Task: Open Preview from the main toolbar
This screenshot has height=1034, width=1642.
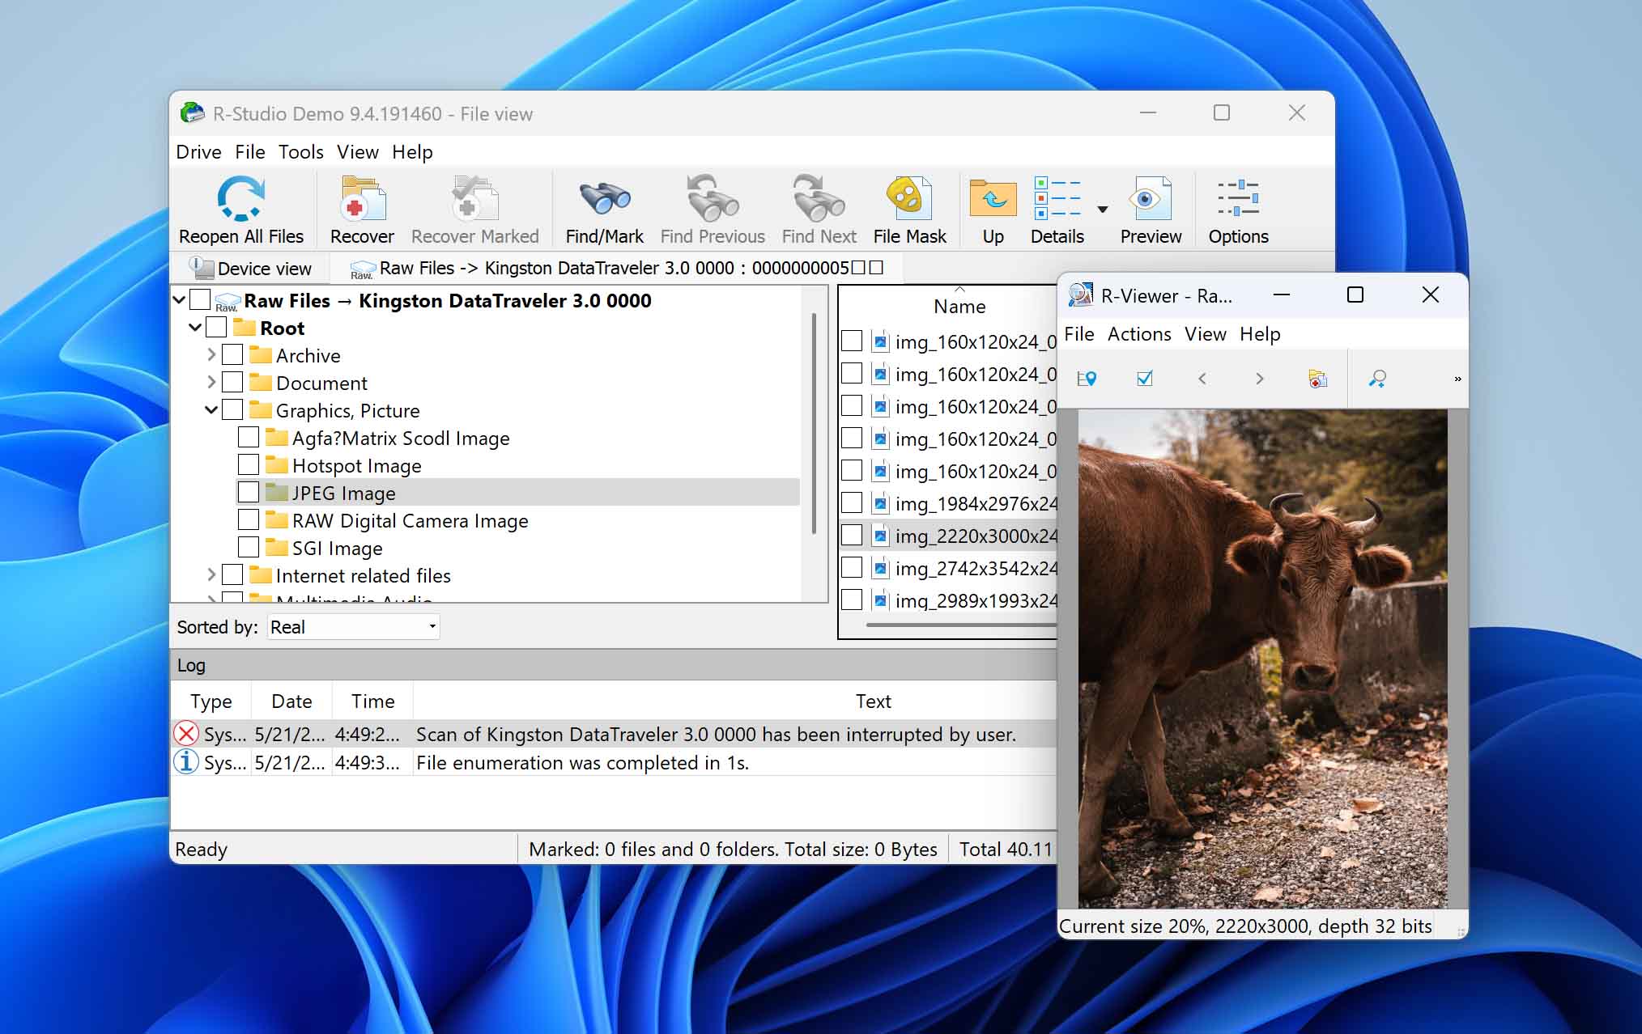Action: (x=1151, y=198)
